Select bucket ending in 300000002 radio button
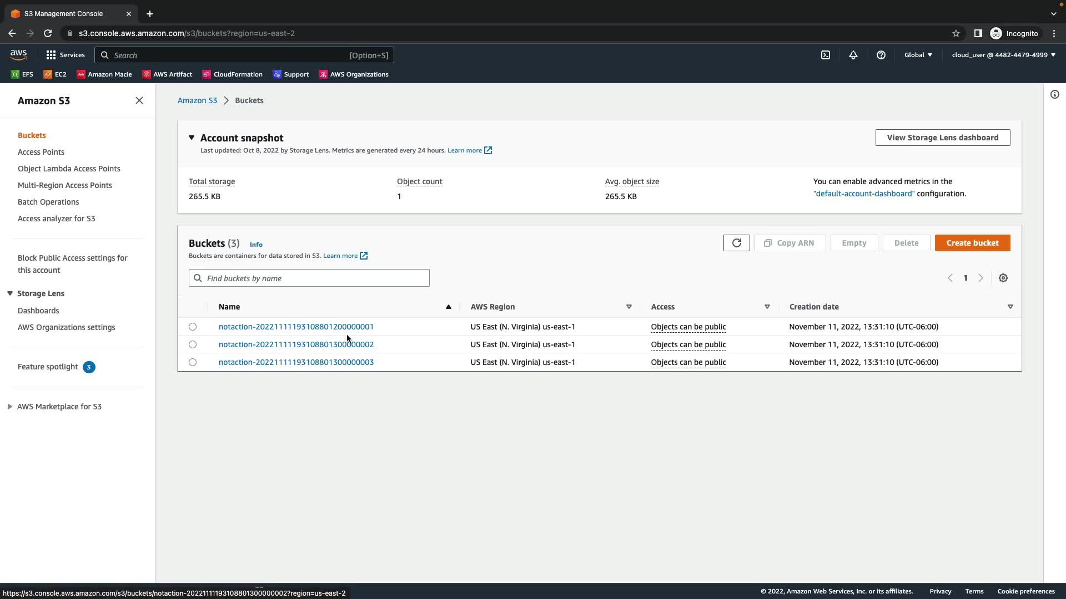1066x599 pixels. [x=193, y=344]
